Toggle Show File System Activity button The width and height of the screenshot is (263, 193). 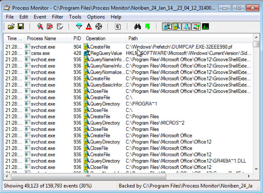pos(177,26)
